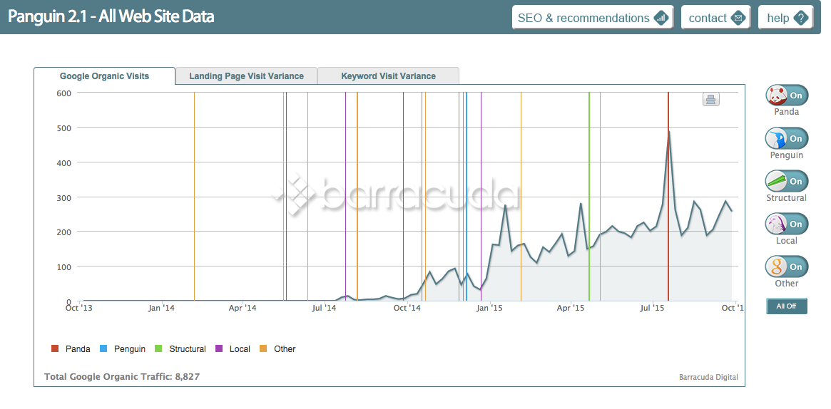Disable the Structural updates overlay
The width and height of the screenshot is (831, 409).
[786, 181]
